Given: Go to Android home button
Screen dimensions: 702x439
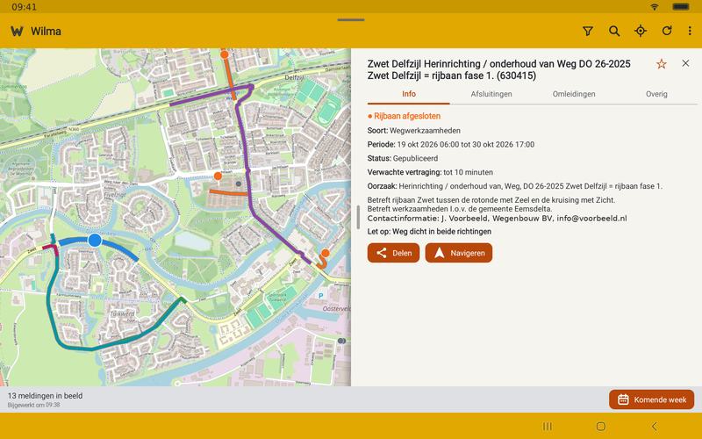Looking at the screenshot, I should click(601, 426).
